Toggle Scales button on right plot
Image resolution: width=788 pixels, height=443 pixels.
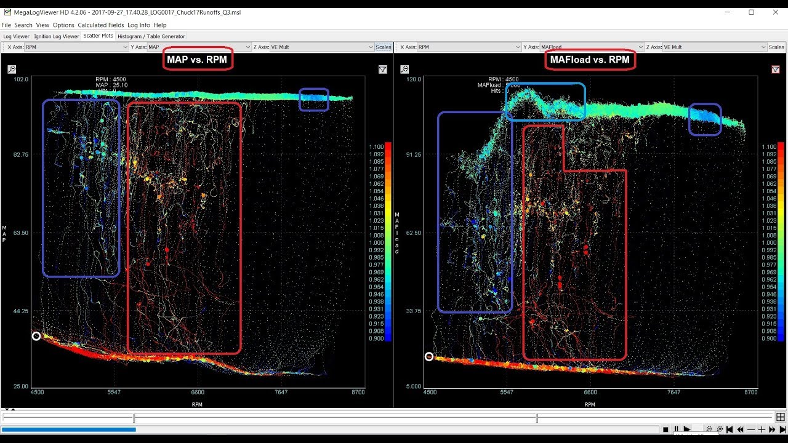click(776, 47)
